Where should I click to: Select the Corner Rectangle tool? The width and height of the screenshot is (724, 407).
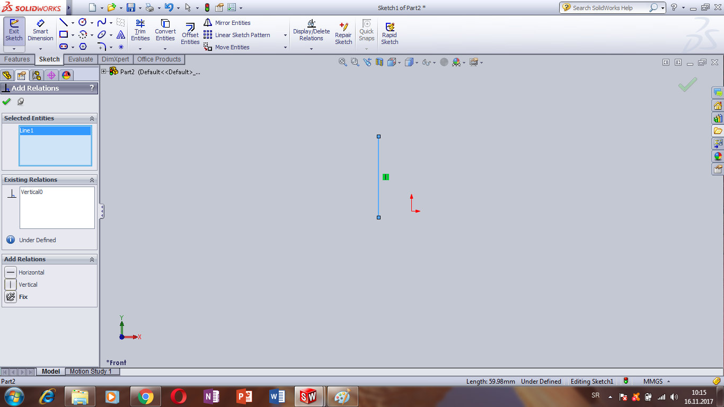tap(64, 34)
